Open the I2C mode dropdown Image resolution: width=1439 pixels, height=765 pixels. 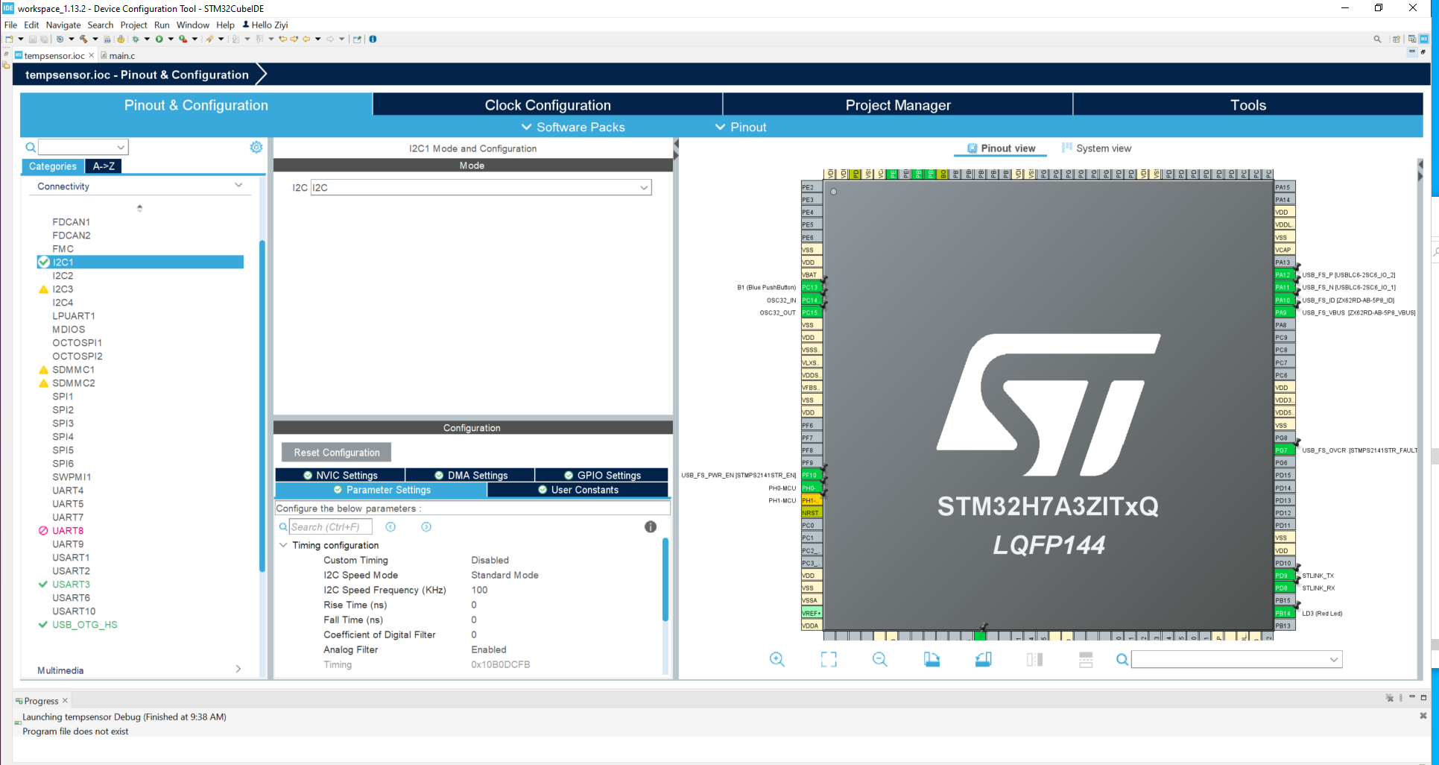(481, 188)
